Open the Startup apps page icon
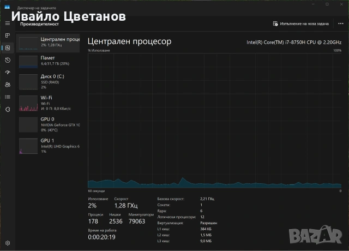 pos(8,72)
